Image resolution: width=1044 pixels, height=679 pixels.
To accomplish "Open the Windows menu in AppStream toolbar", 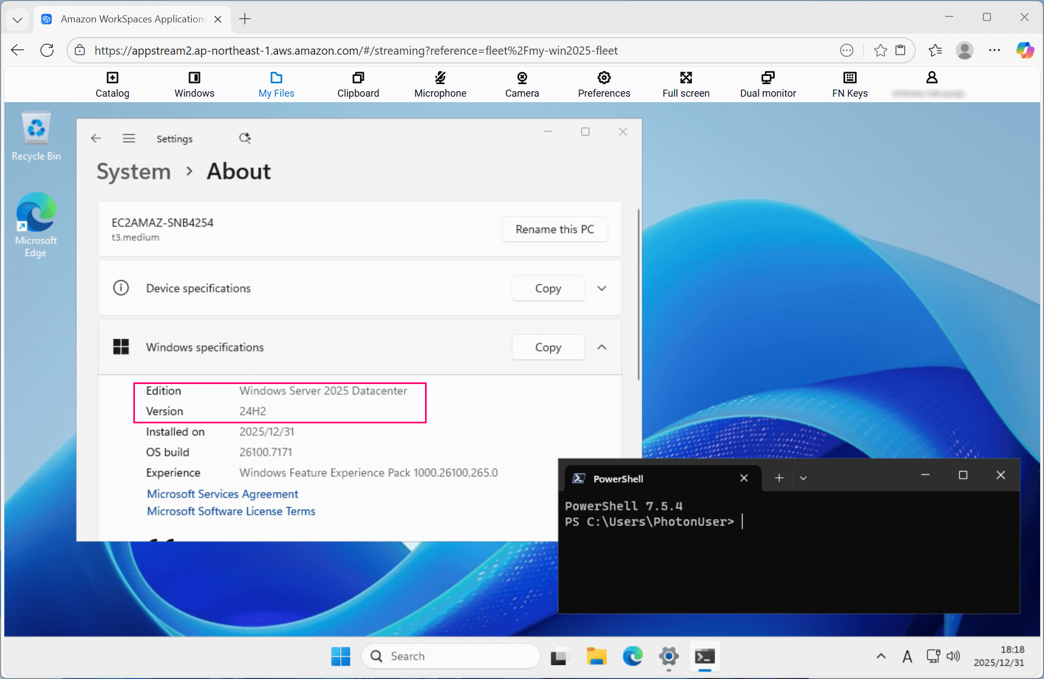I will (x=194, y=84).
